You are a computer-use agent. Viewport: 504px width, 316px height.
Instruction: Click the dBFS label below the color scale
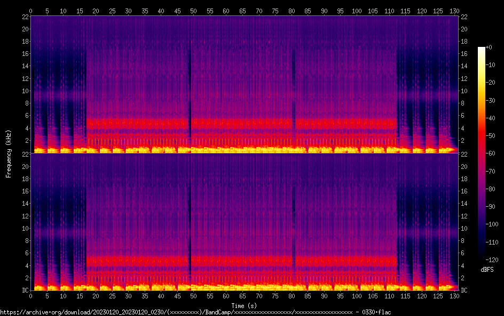click(x=487, y=270)
